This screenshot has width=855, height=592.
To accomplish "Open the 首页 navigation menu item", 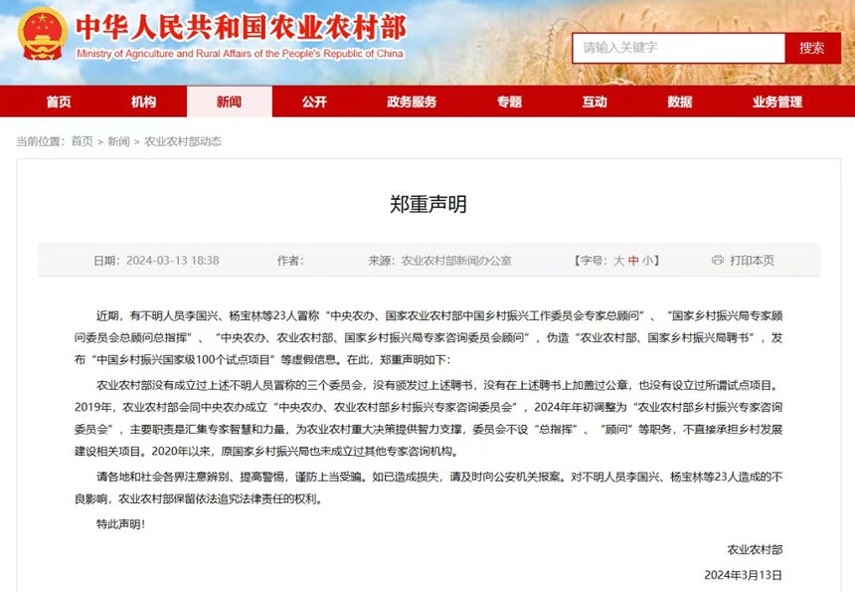I will pos(59,101).
